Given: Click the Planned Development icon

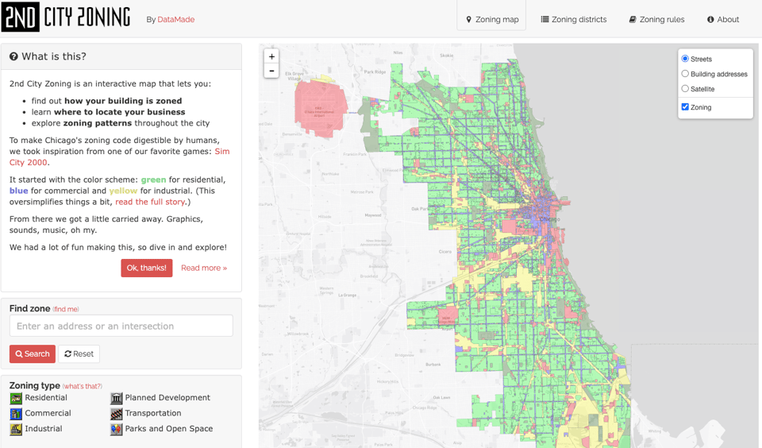Looking at the screenshot, I should pyautogui.click(x=117, y=398).
